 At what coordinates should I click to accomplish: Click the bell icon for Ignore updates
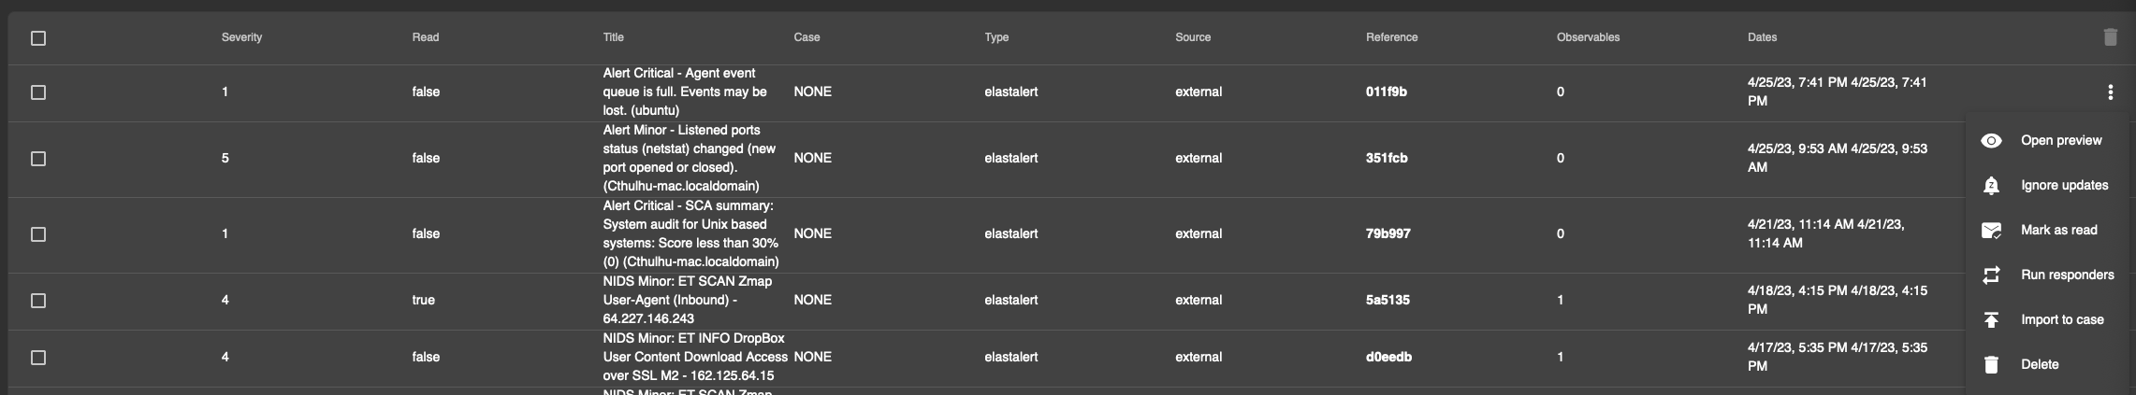[1991, 185]
